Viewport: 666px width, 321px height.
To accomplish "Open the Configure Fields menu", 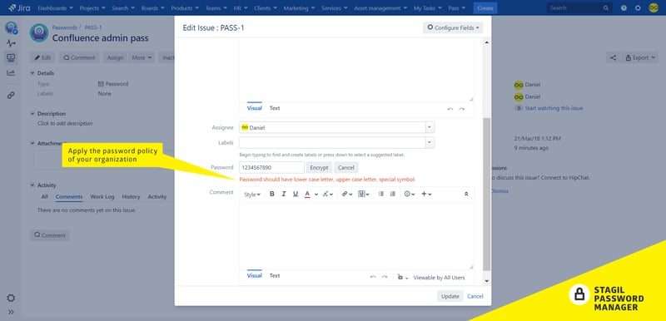I will coord(453,27).
